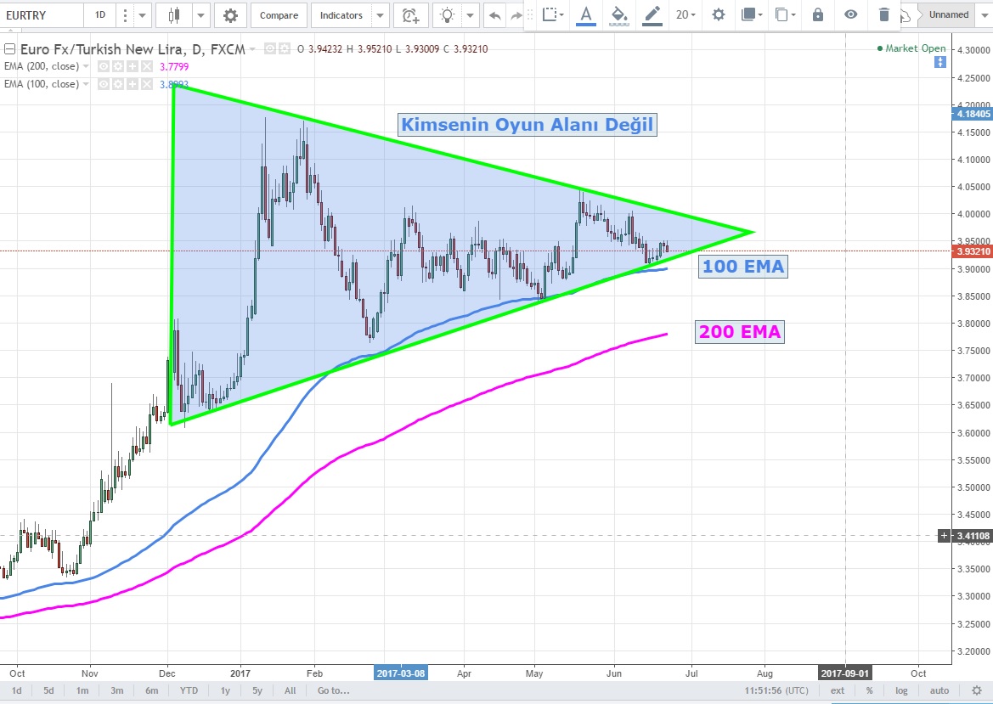Open the Indicators dropdown arrow
Image resolution: width=993 pixels, height=704 pixels.
(x=380, y=15)
